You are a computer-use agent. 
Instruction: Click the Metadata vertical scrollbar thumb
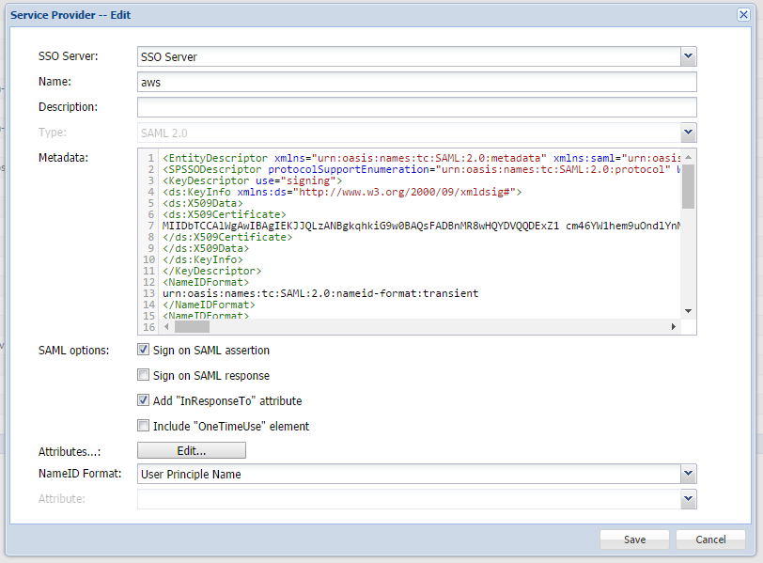[688, 185]
